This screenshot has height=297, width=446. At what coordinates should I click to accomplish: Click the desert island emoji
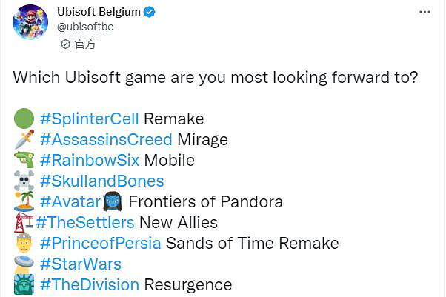pyautogui.click(x=24, y=201)
